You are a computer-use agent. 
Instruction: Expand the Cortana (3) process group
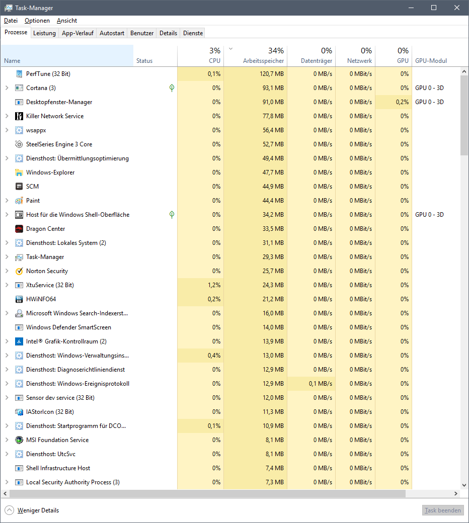click(x=7, y=88)
